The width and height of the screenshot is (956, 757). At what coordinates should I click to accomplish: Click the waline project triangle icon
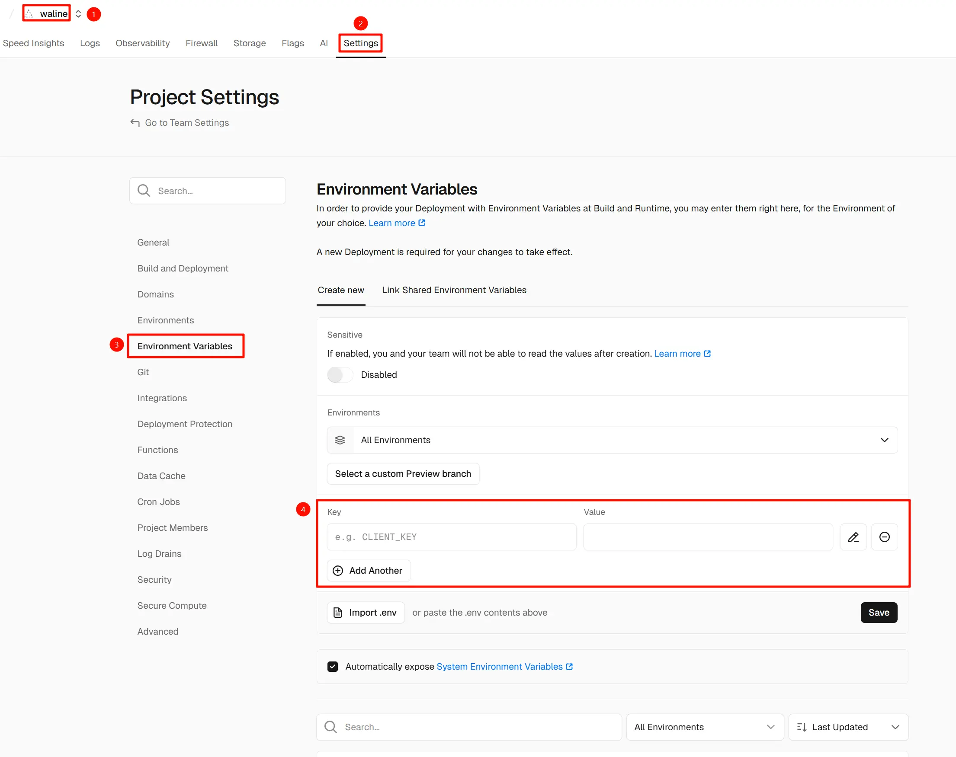click(x=29, y=14)
